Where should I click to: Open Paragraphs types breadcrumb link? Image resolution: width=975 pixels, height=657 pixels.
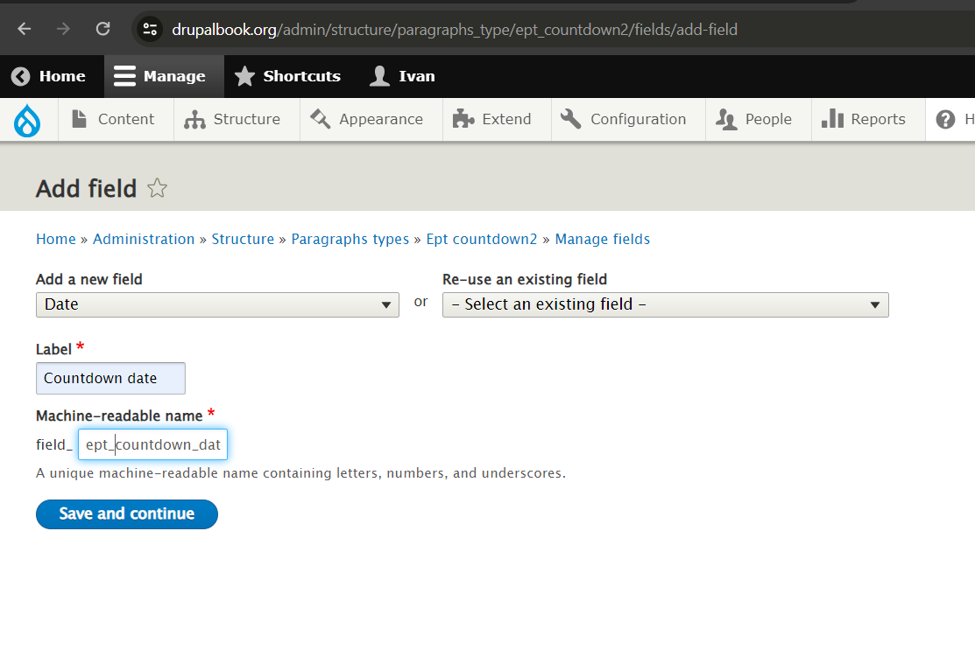[x=350, y=239]
